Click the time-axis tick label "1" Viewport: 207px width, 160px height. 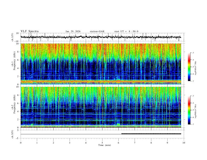(37, 143)
